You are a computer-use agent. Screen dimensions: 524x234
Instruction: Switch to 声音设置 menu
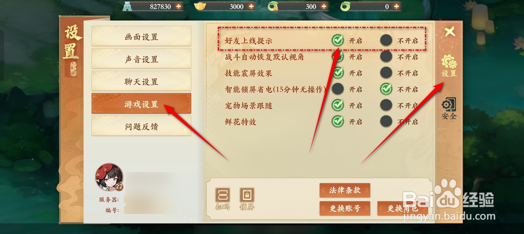tap(141, 59)
